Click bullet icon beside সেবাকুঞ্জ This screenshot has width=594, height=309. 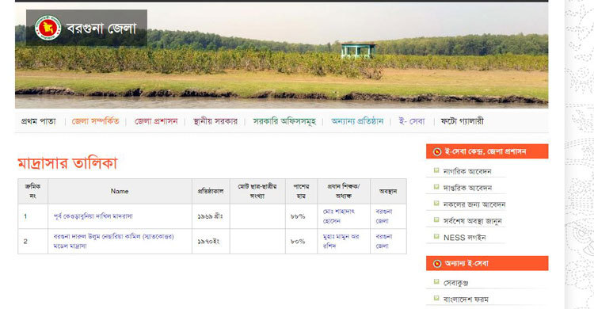(436, 282)
